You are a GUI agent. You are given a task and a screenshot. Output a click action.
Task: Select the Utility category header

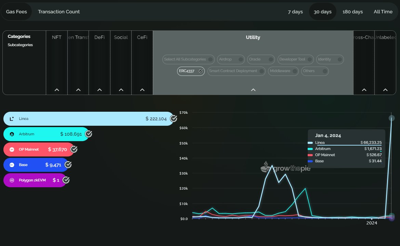pos(253,37)
